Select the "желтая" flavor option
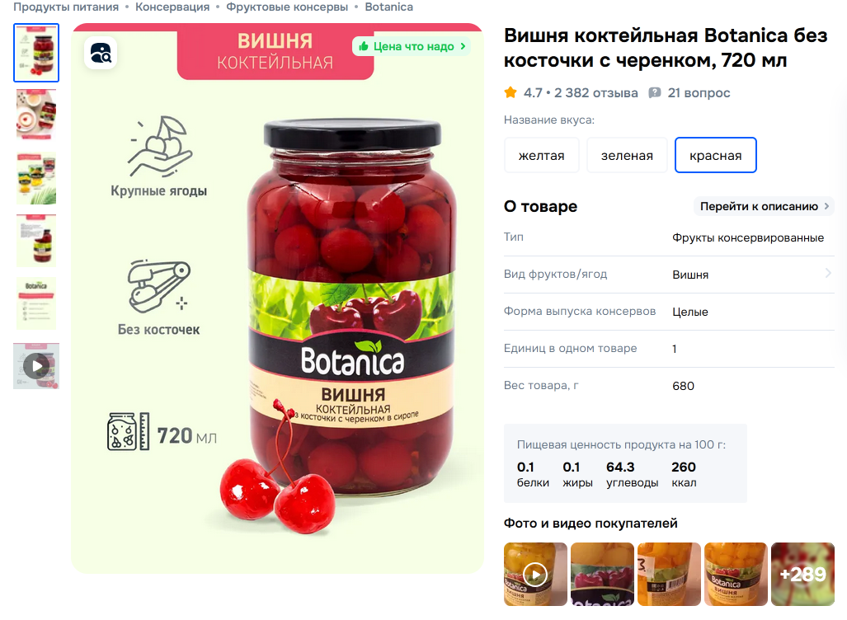The height and width of the screenshot is (620, 847). tap(541, 156)
